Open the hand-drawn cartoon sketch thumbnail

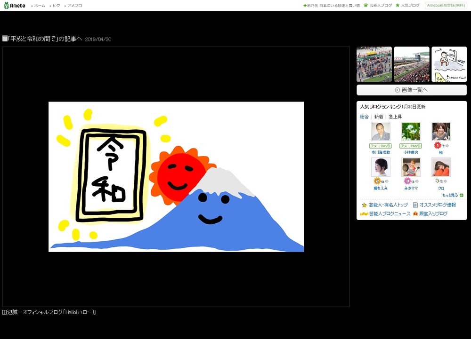point(449,64)
